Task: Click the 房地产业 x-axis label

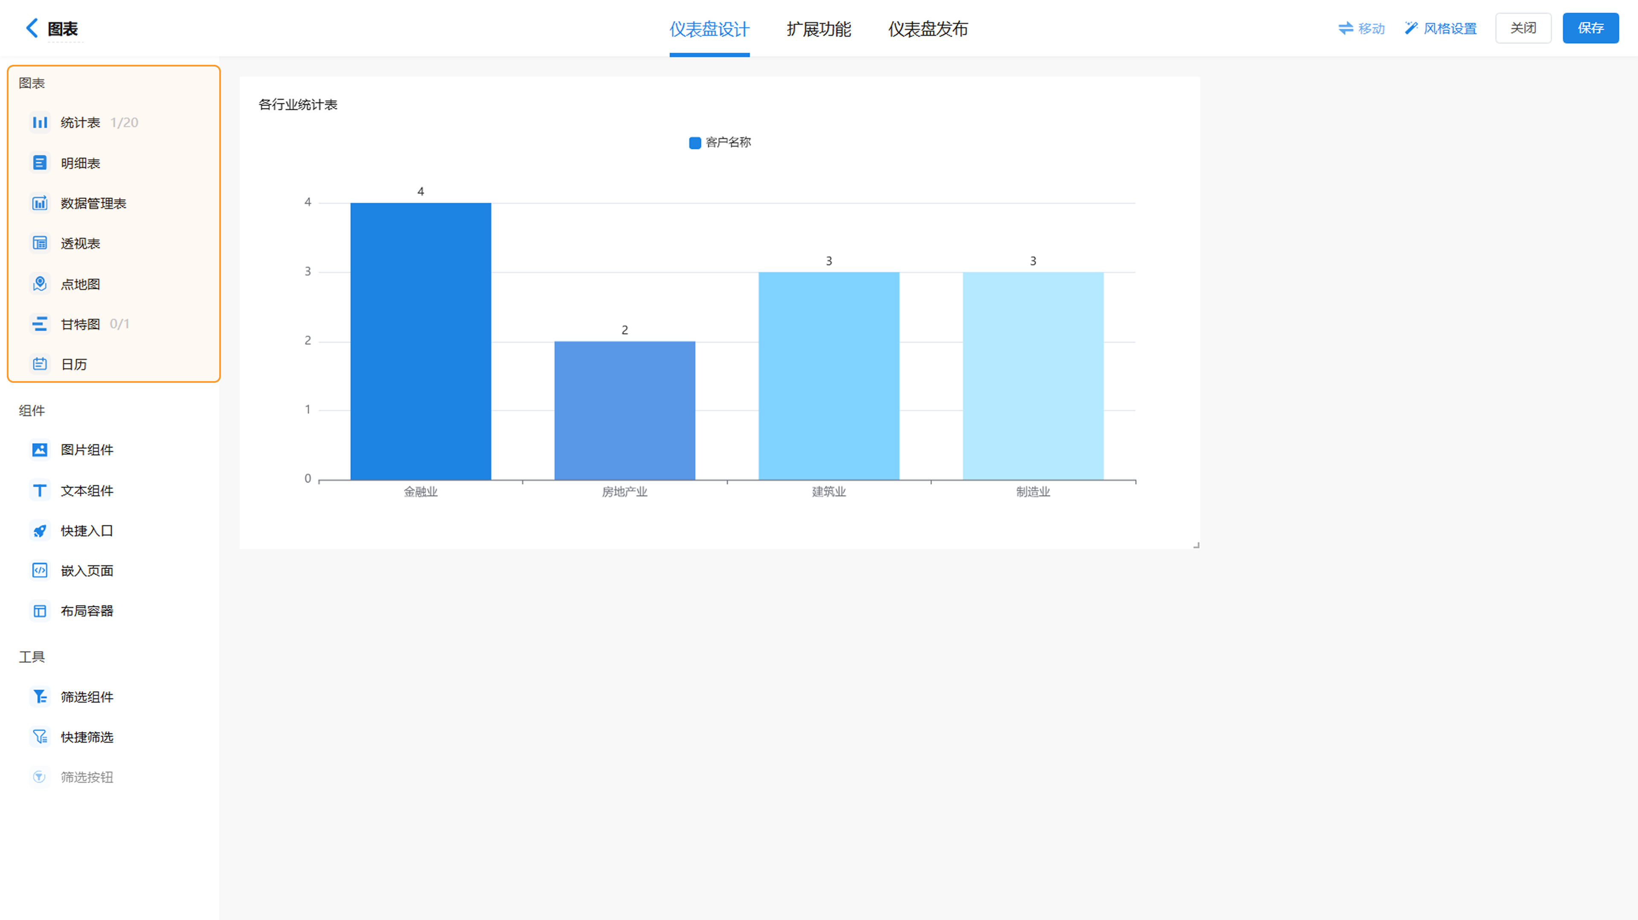Action: (624, 492)
